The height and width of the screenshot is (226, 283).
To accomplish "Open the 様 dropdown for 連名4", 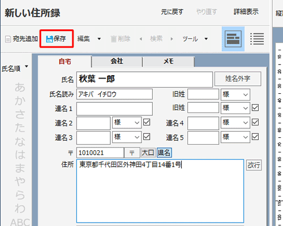I will pyautogui.click(x=235, y=123).
